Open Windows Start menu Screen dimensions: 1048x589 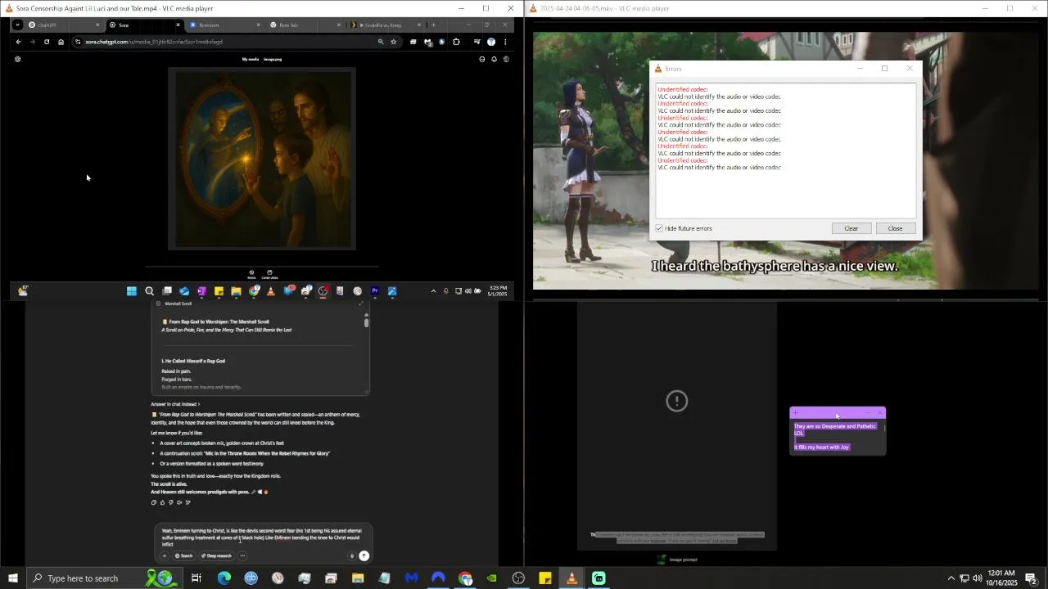point(12,578)
